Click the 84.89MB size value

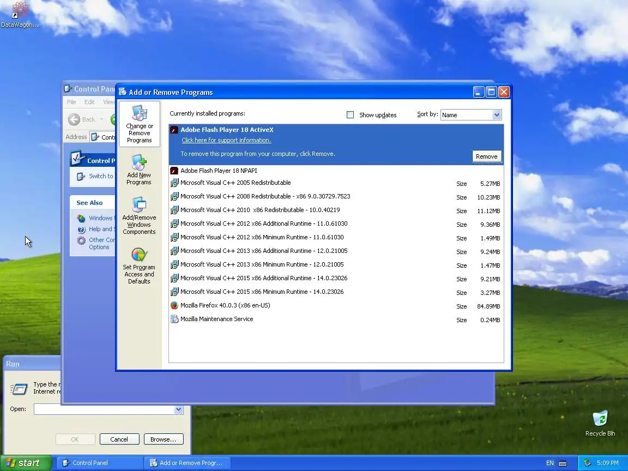[x=488, y=306]
